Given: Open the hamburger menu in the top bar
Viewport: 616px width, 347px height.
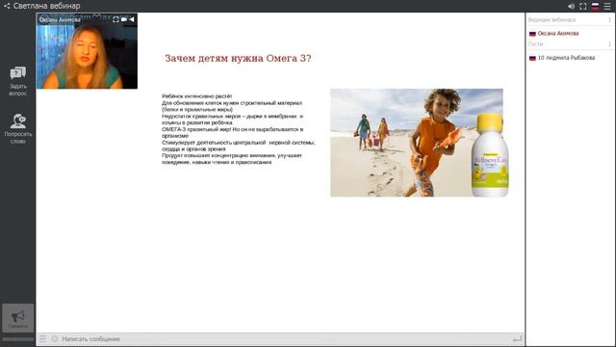Looking at the screenshot, I should click(x=607, y=7).
